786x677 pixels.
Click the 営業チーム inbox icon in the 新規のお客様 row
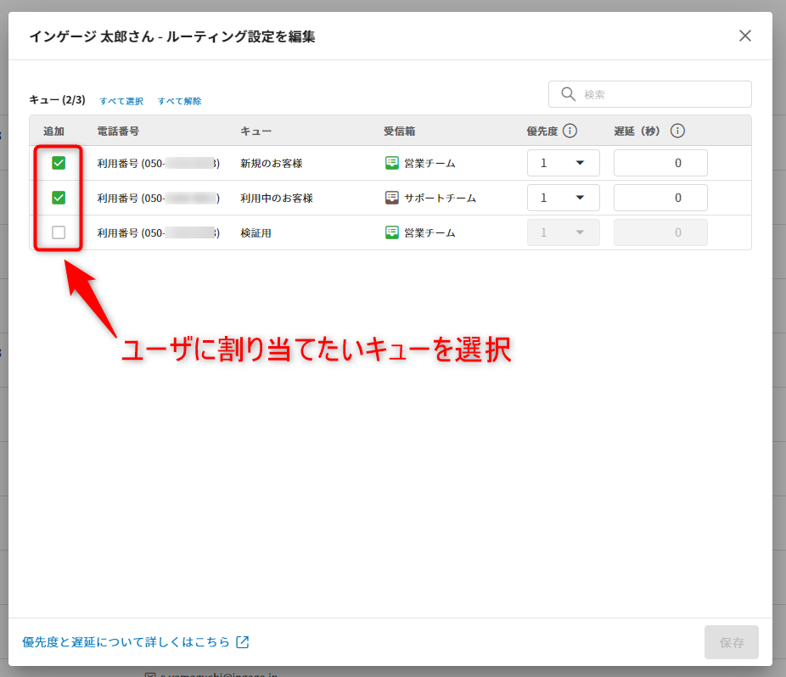pos(391,163)
